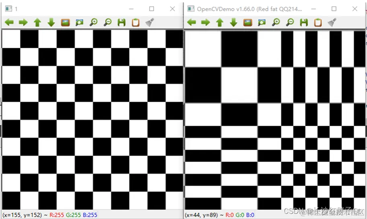The image size is (367, 219).
Task: Maximize the OpenCVDemo window
Action: pyautogui.click(x=334, y=9)
